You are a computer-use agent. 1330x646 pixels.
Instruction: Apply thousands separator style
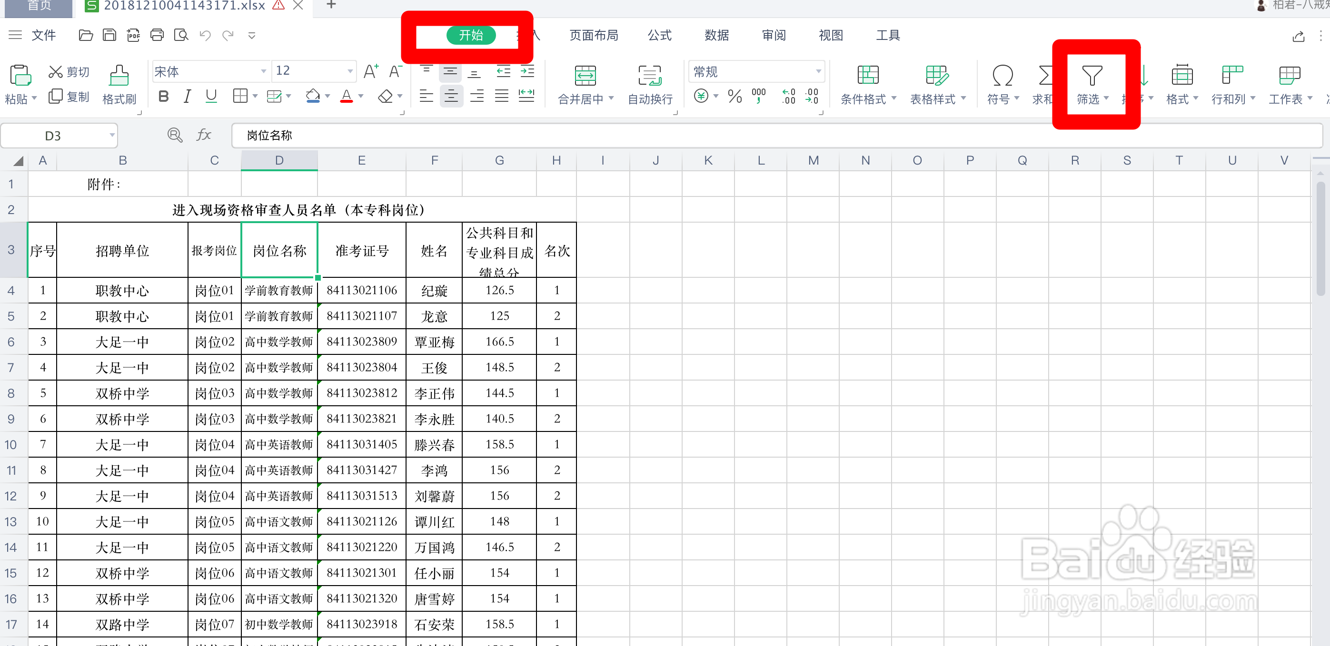click(758, 96)
